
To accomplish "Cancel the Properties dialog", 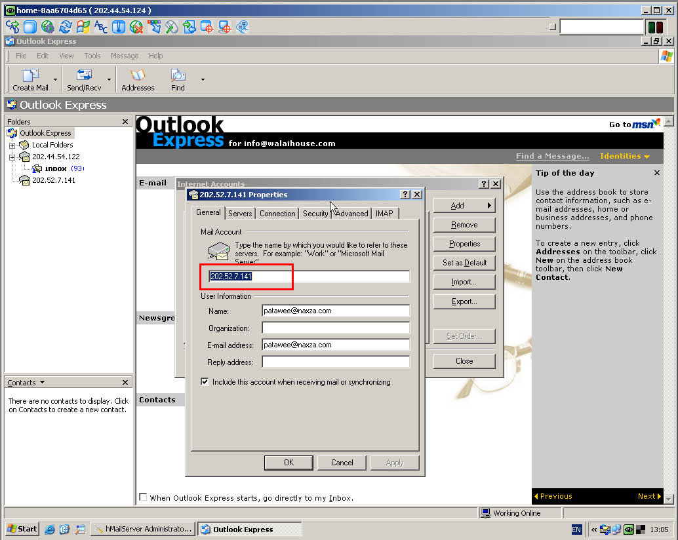I will coord(342,463).
